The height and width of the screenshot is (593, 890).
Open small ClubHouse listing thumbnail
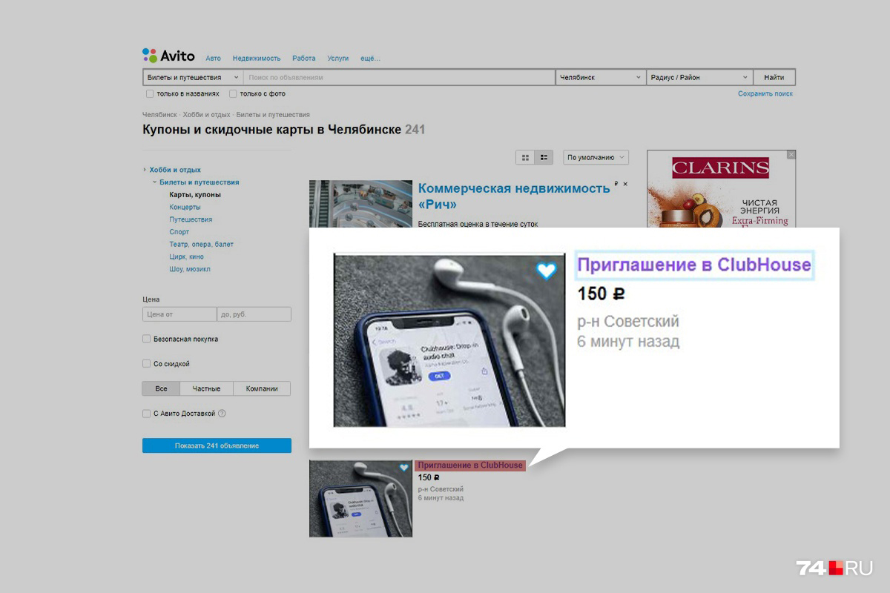coord(360,498)
